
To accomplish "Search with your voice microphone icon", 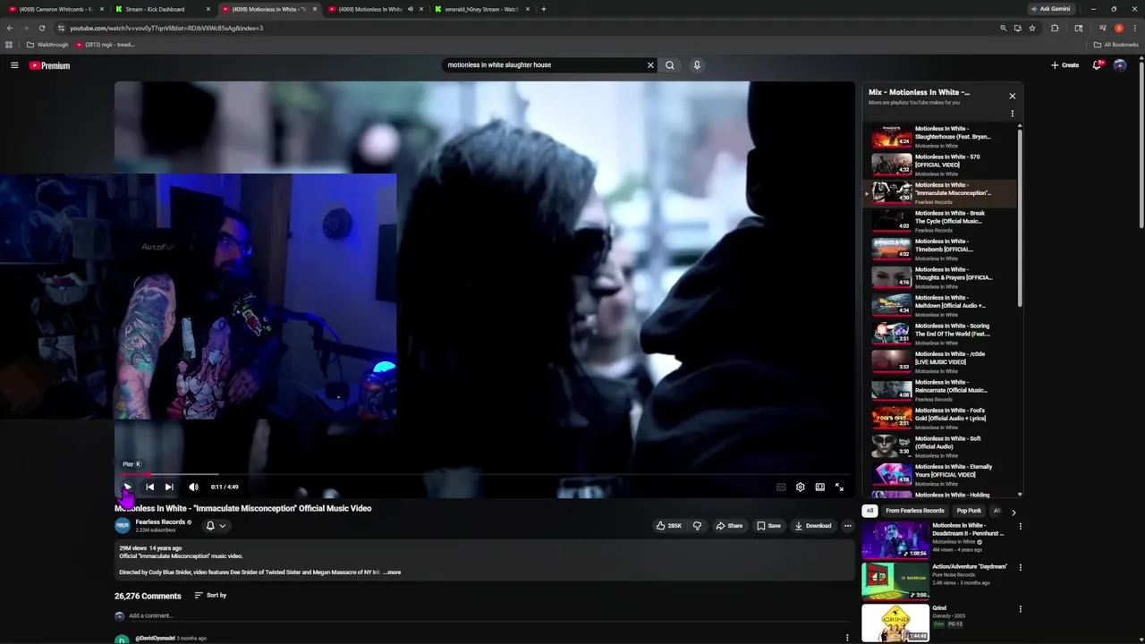I will pyautogui.click(x=697, y=64).
